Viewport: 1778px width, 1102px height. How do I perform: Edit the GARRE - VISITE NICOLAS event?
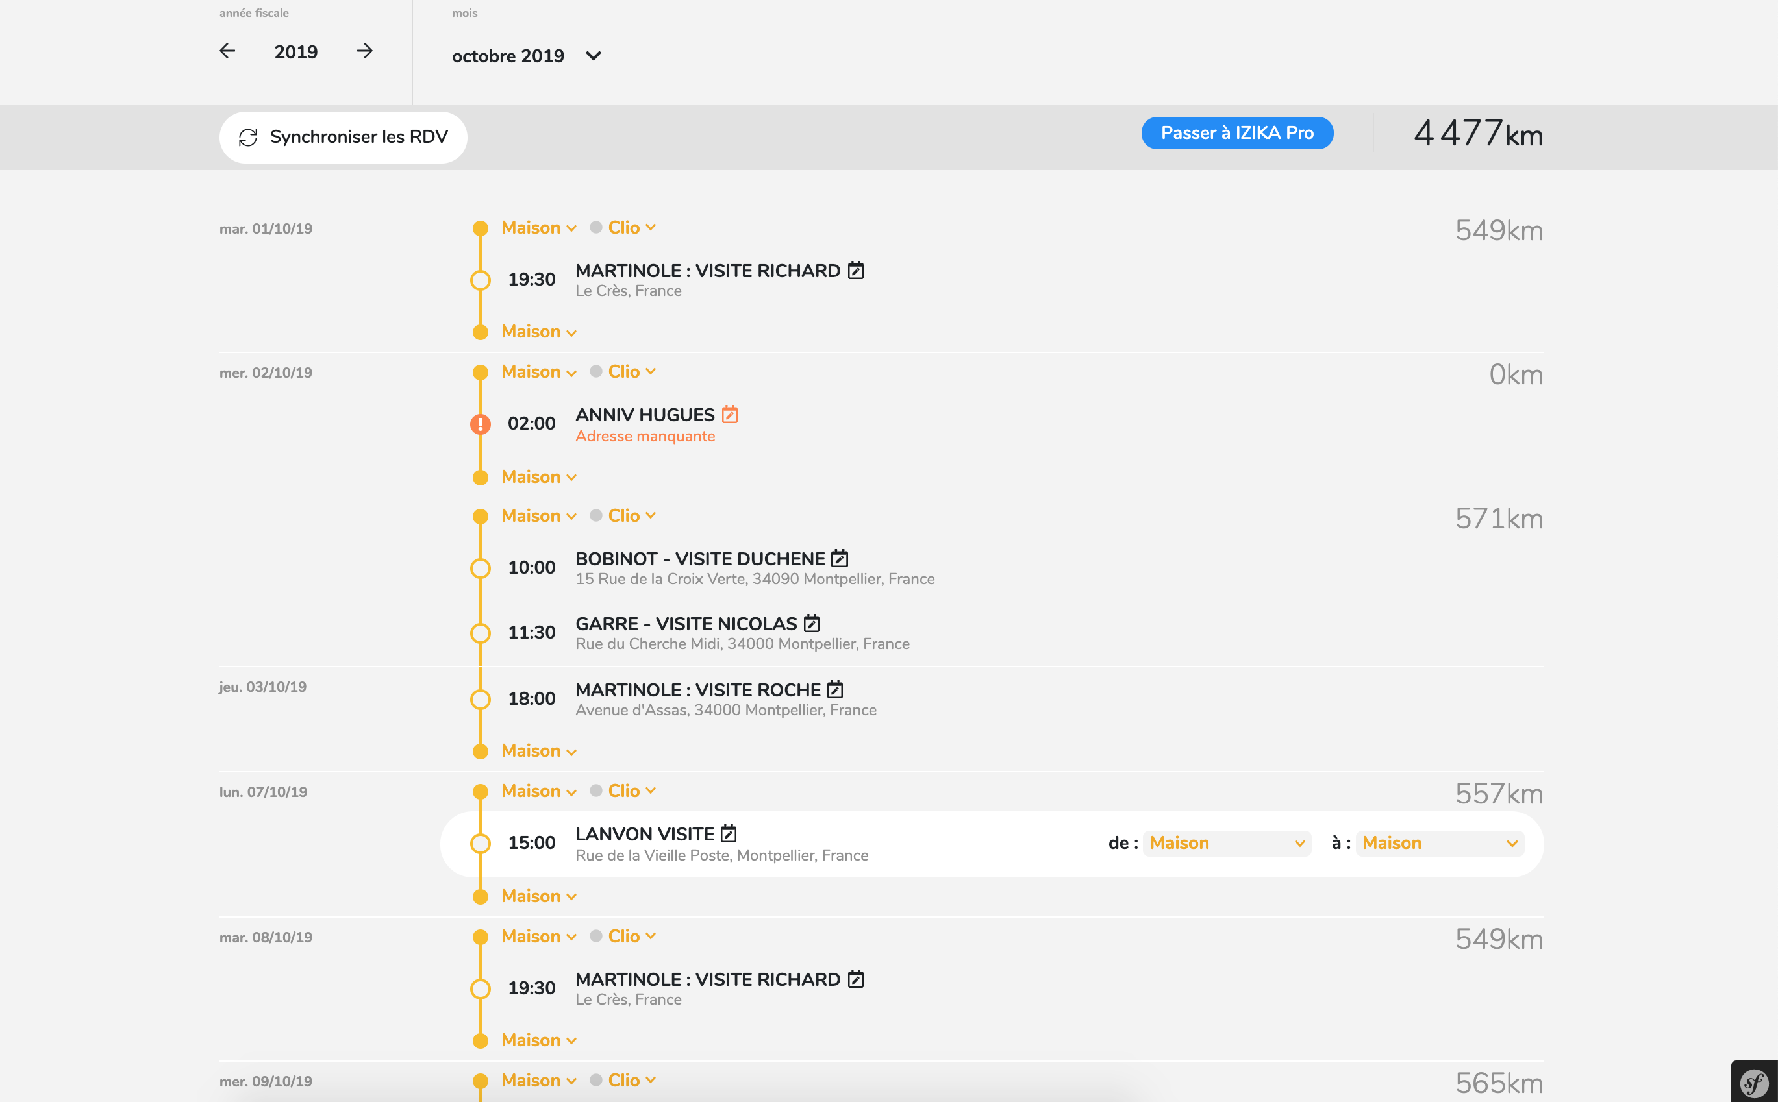(812, 624)
